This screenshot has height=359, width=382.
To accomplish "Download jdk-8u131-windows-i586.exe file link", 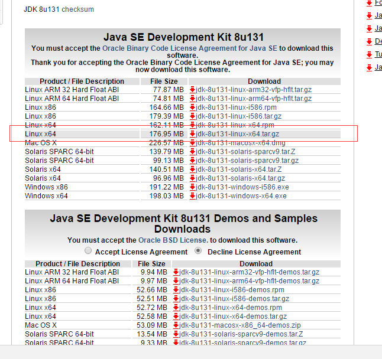I will click(x=242, y=187).
